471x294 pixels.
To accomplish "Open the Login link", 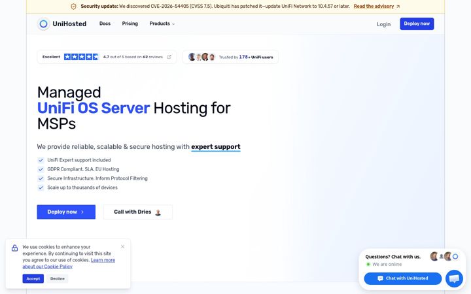I will 383,24.
